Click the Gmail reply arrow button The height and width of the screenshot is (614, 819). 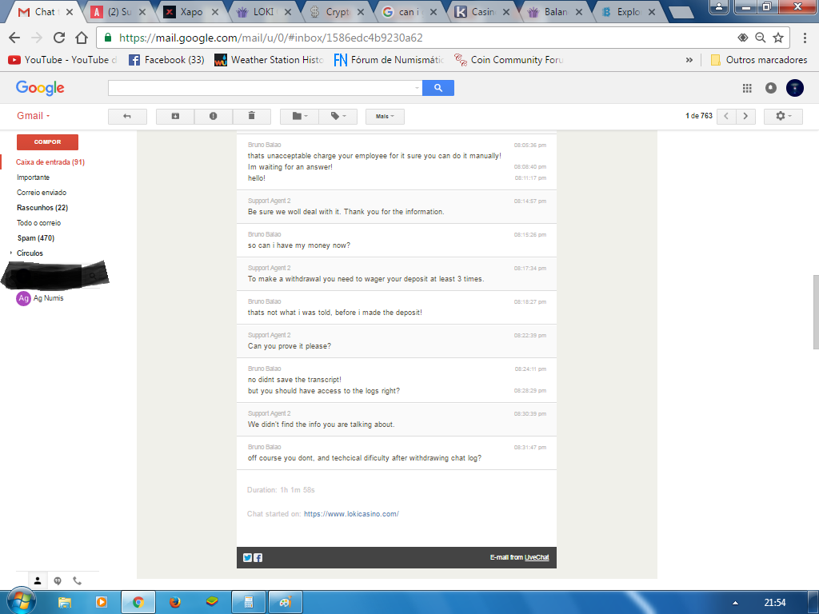coord(127,117)
